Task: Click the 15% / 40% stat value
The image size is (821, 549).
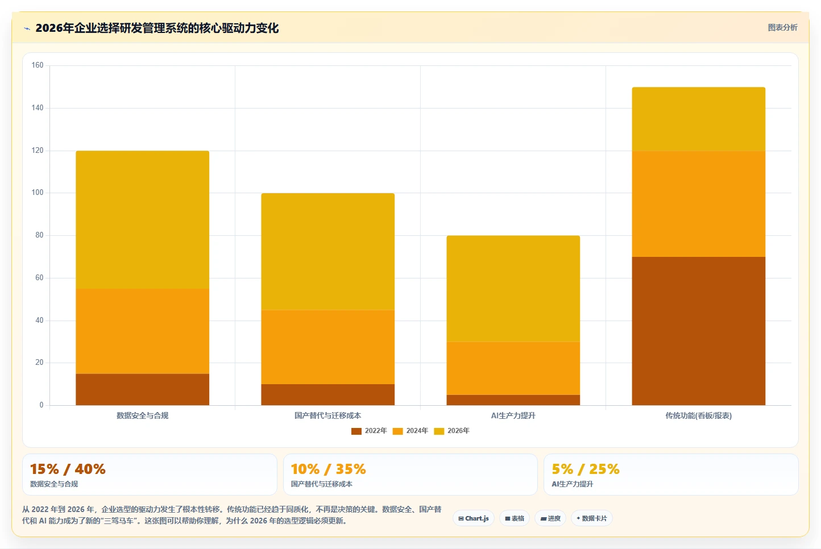Action: point(68,469)
